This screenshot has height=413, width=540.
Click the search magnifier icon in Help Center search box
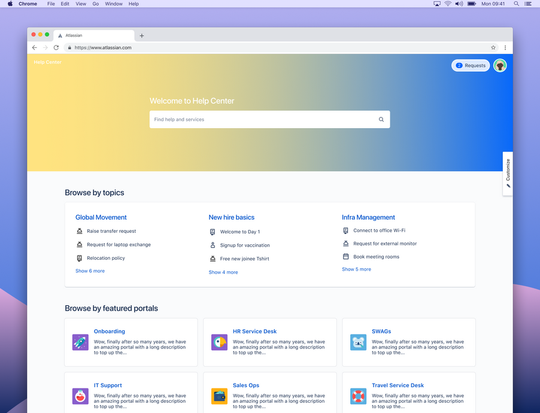click(381, 120)
